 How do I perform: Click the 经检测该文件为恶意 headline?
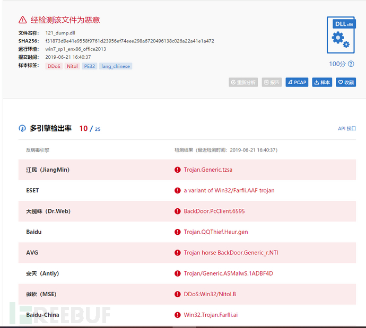pyautogui.click(x=65, y=20)
